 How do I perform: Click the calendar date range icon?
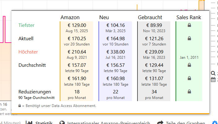[x=213, y=80]
